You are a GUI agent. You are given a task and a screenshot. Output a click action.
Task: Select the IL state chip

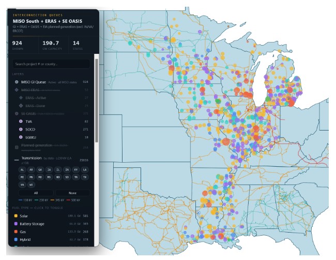58,169
